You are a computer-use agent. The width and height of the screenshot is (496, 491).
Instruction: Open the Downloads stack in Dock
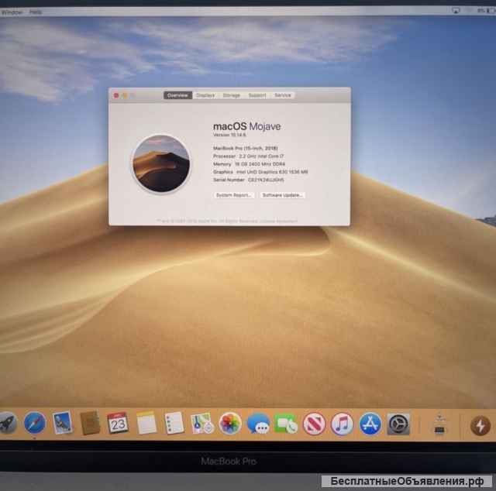click(x=439, y=424)
